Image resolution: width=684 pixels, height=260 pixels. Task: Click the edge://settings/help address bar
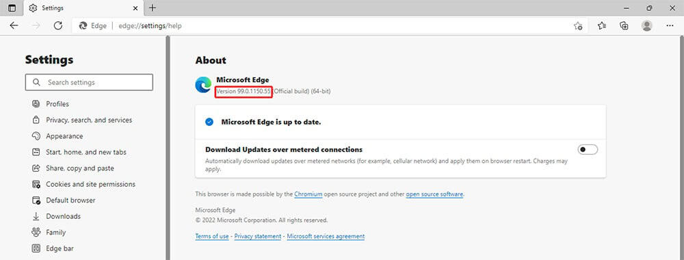coord(330,26)
